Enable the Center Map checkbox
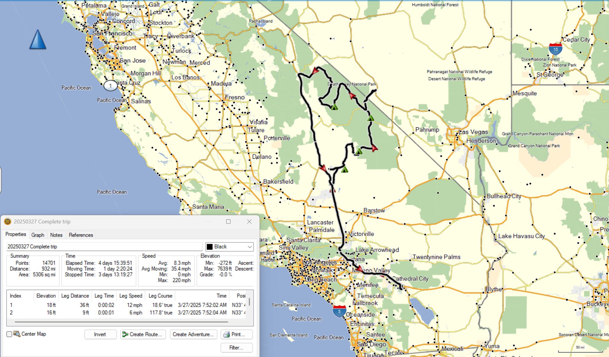The image size is (609, 357). (9, 334)
